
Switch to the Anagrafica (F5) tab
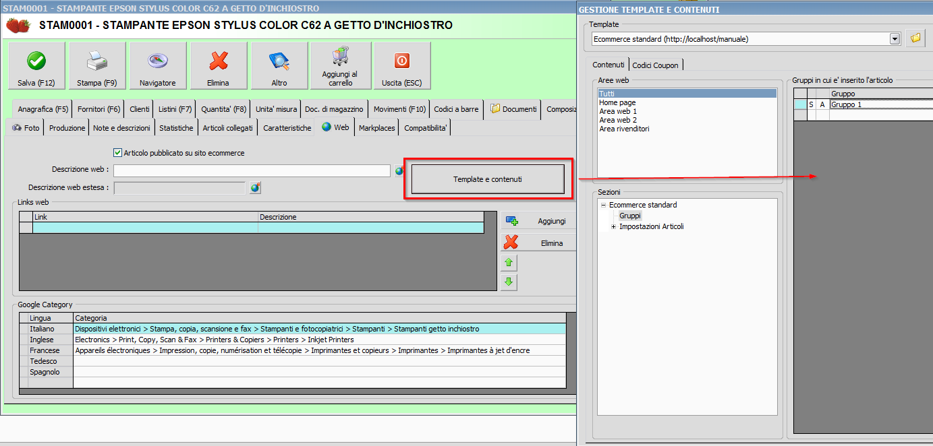[x=43, y=109]
